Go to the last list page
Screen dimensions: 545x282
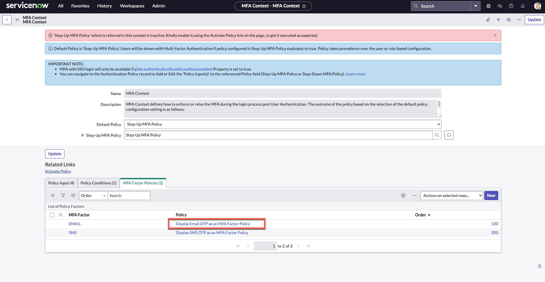click(309, 246)
